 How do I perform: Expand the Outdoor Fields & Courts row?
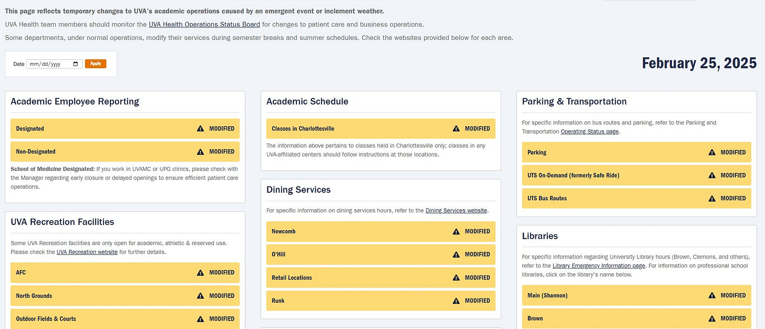[125, 318]
